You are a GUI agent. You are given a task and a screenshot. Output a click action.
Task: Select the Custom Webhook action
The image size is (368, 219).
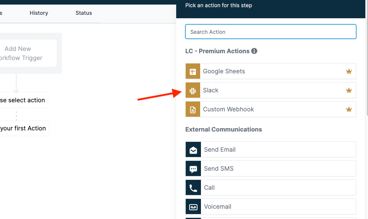pyautogui.click(x=271, y=109)
